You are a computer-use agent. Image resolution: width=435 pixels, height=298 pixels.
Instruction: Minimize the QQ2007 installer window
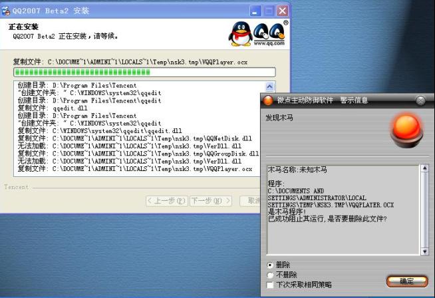click(255, 11)
